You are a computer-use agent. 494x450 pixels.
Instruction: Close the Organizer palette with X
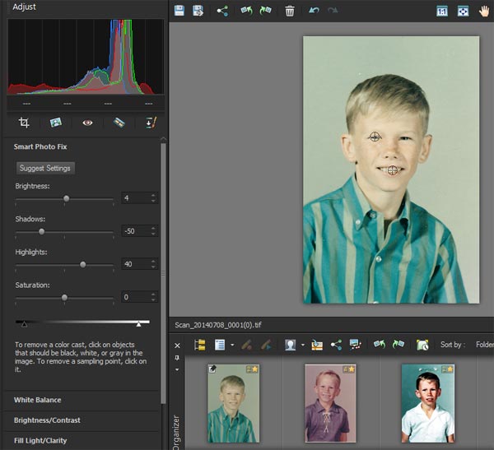pyautogui.click(x=177, y=346)
